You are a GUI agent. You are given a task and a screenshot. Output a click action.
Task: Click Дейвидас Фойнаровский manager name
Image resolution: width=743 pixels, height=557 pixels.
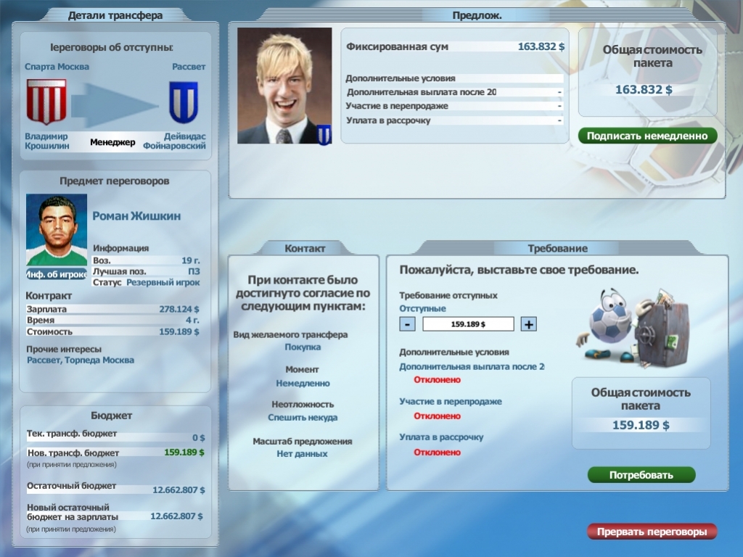(174, 141)
